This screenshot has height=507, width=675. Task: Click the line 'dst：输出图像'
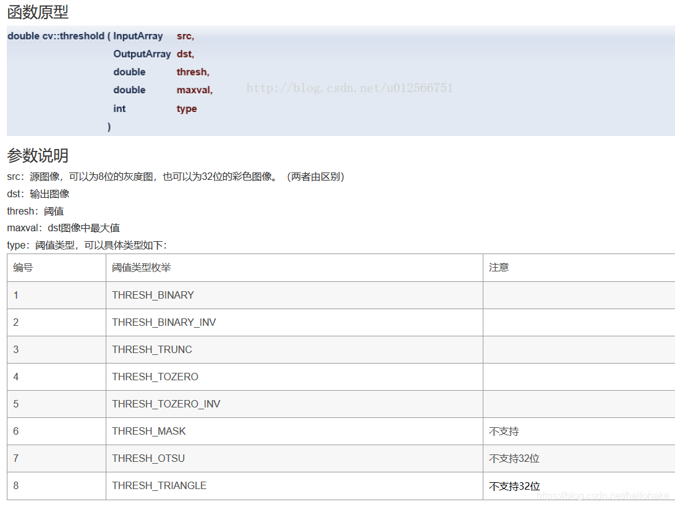(38, 194)
